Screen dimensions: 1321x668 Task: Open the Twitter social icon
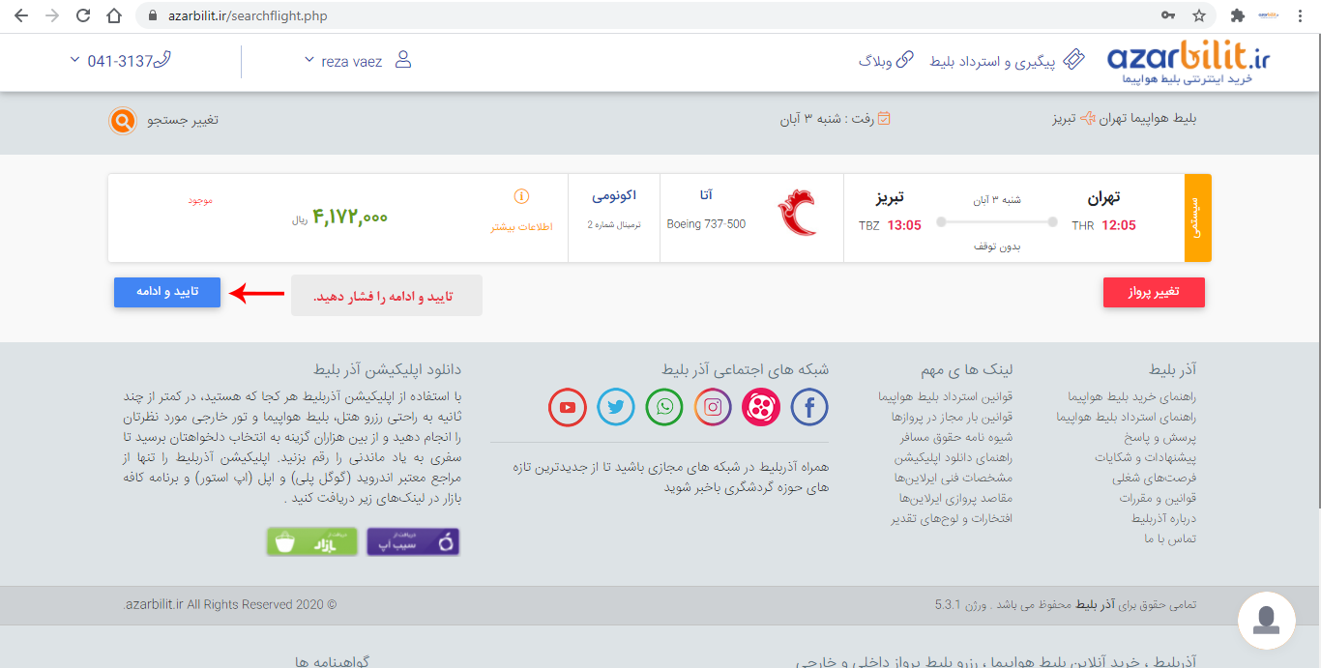click(616, 407)
